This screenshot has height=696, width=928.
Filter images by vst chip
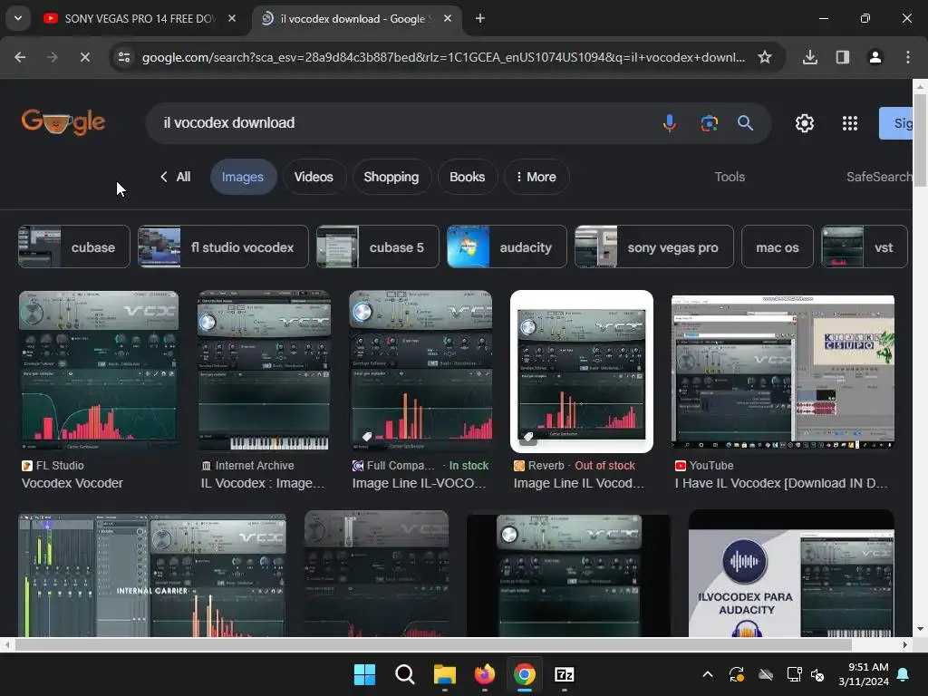click(864, 246)
